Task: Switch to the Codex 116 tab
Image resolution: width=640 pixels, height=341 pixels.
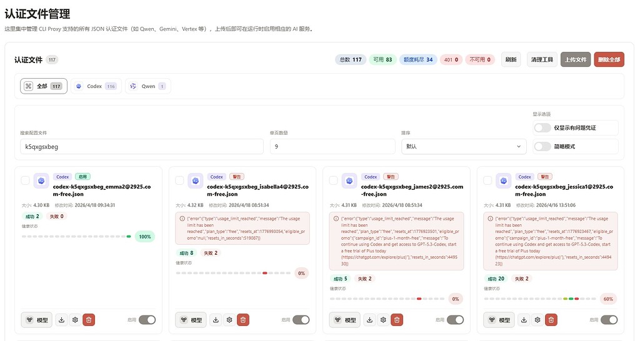Action: 96,86
